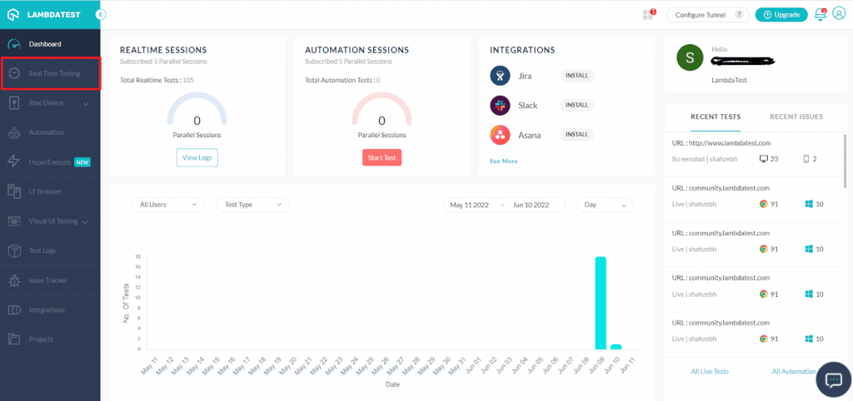Open the chat support bubble

pyautogui.click(x=833, y=379)
